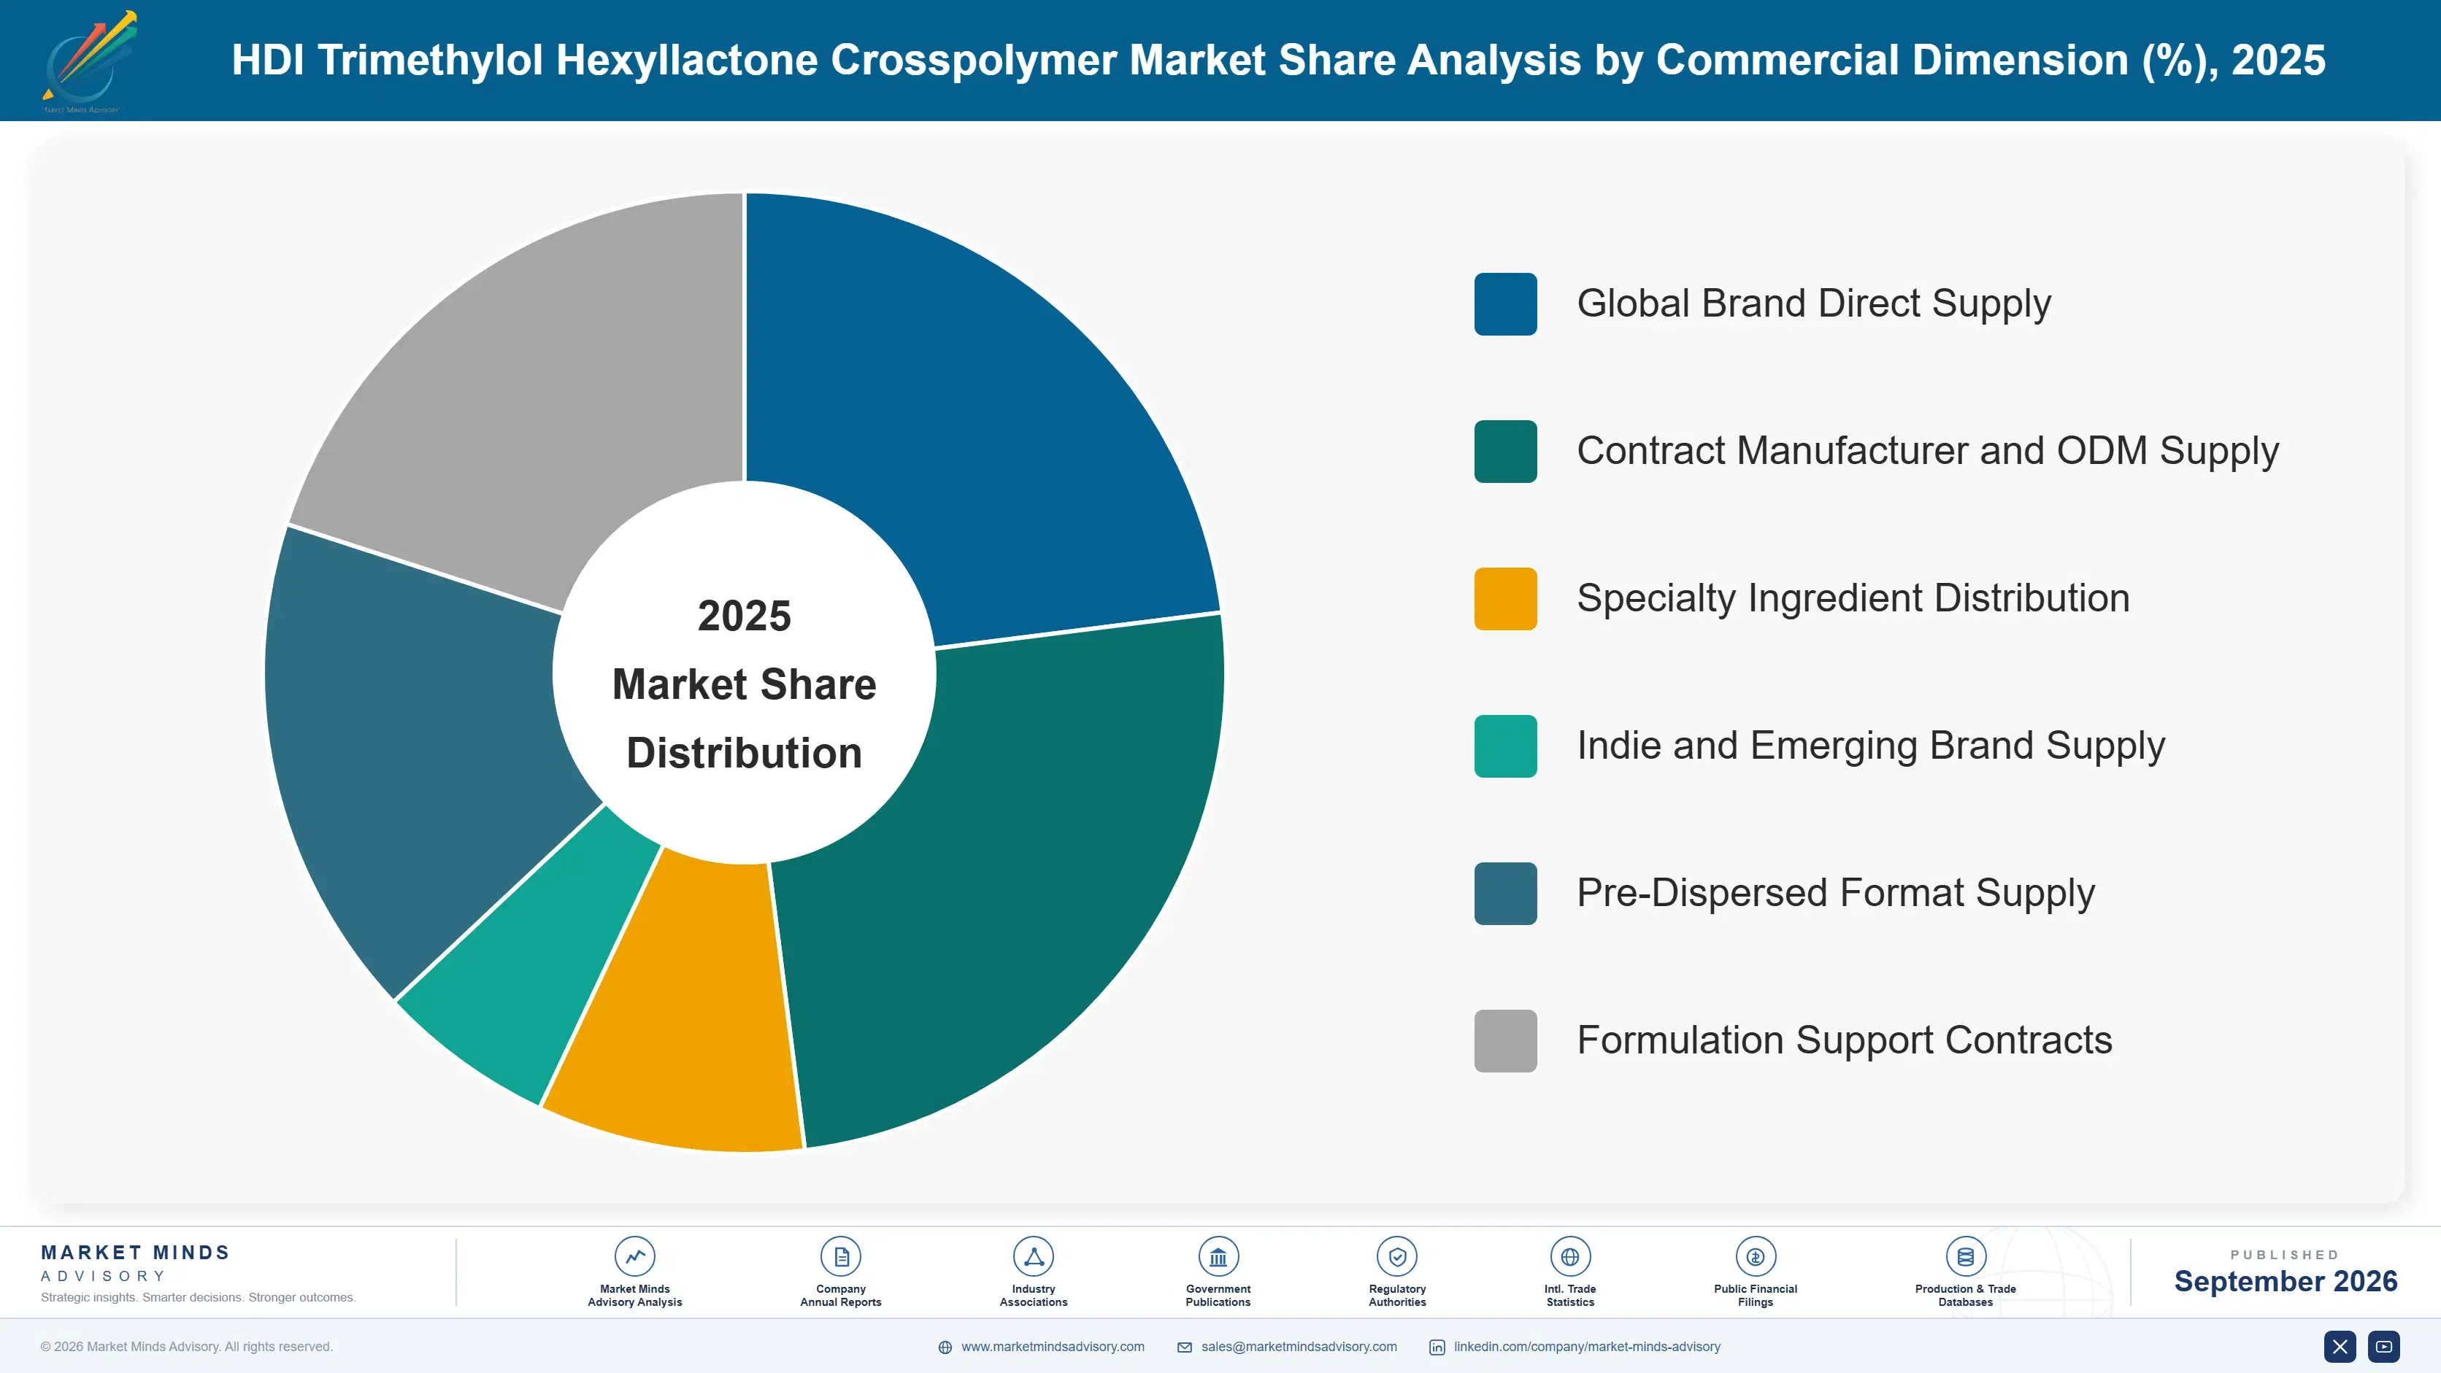2441x1373 pixels.
Task: Click the 'Government Publications' source label
Action: (x=1218, y=1296)
